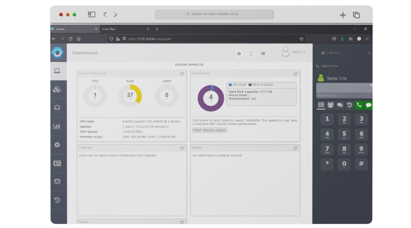Show the dialpad grid tab
Image resolution: width=411 pixels, height=228 pixels.
pos(321,105)
